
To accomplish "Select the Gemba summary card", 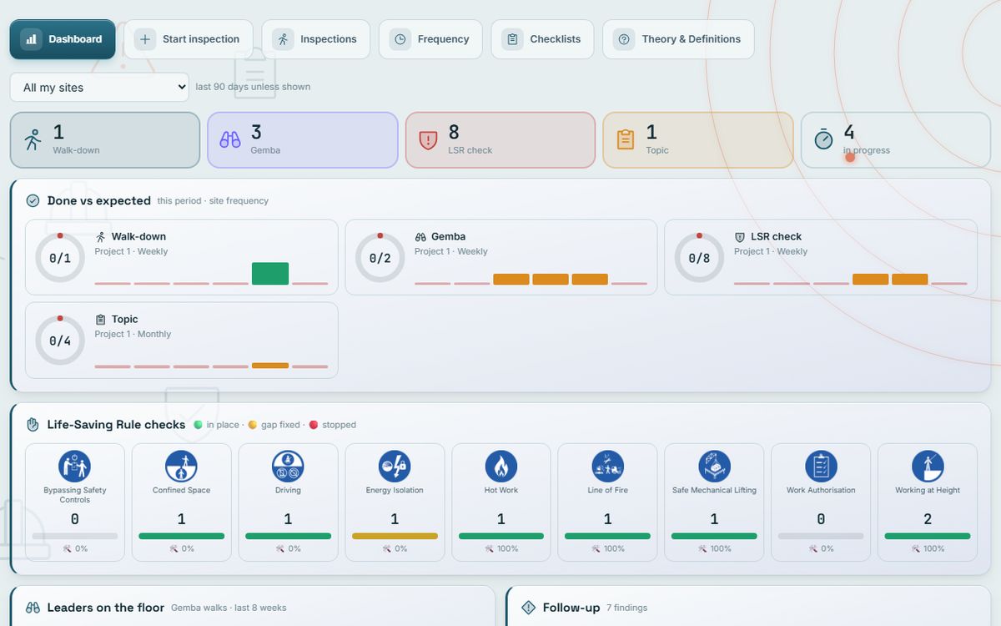I will pos(303,140).
